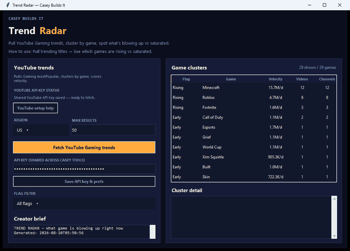Sort by the Velocity column header
The image size is (350, 251).
(x=276, y=79)
